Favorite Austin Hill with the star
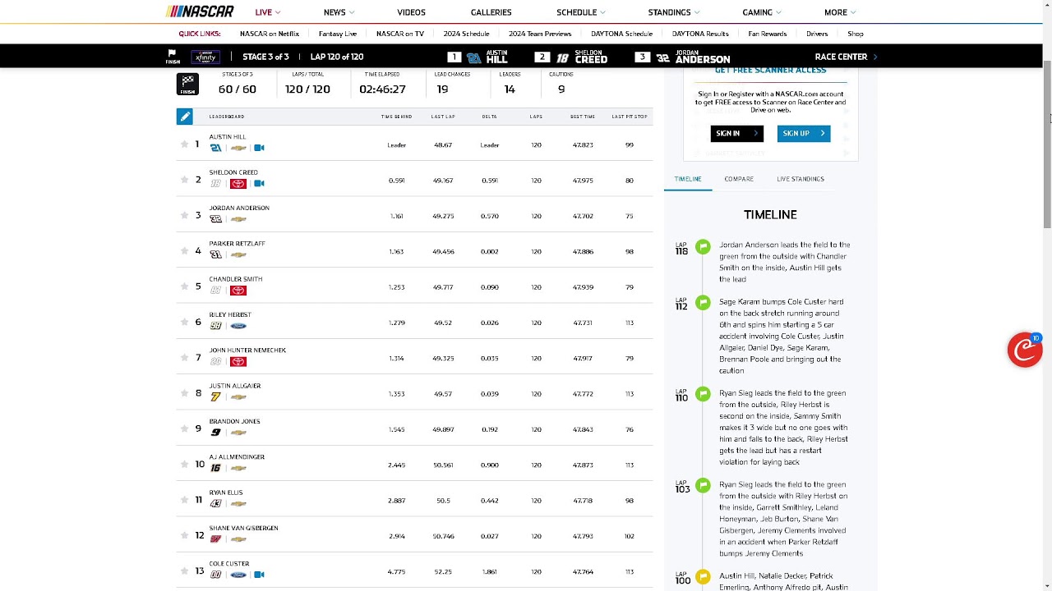This screenshot has height=591, width=1052. click(x=184, y=144)
